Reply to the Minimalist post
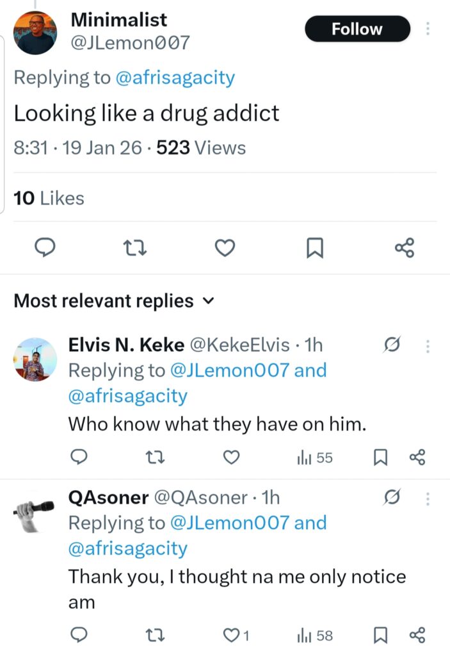Viewport: 450px width, 656px height. pyautogui.click(x=44, y=248)
